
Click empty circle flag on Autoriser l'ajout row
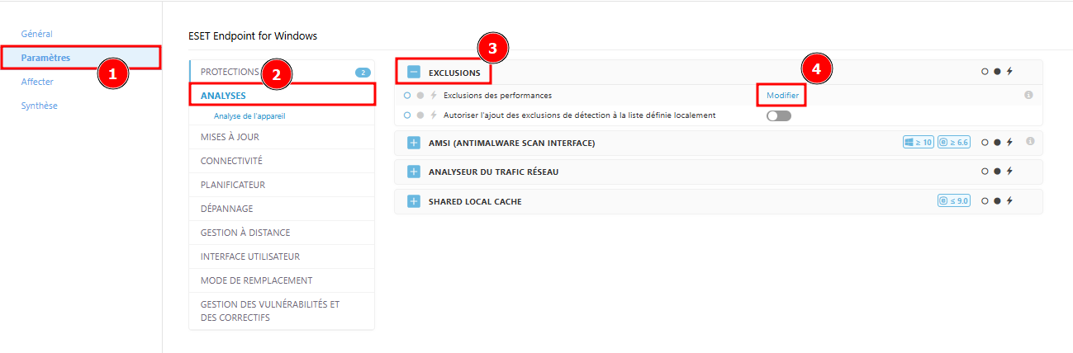click(x=407, y=115)
